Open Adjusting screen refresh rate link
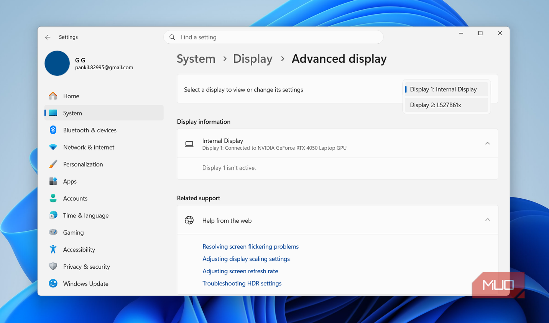549x323 pixels. click(x=240, y=271)
